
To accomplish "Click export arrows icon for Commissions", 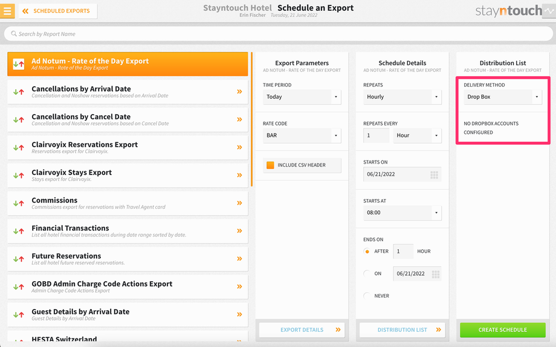I will pos(19,203).
